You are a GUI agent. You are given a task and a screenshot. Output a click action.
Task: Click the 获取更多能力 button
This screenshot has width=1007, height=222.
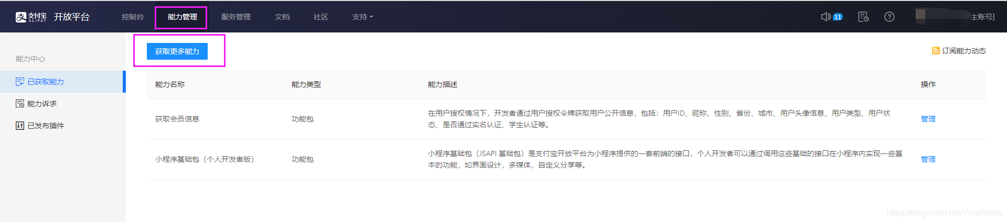pos(177,51)
